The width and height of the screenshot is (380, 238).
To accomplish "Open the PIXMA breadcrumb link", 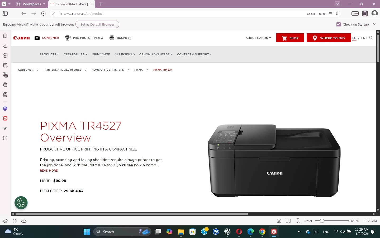I will [x=139, y=70].
